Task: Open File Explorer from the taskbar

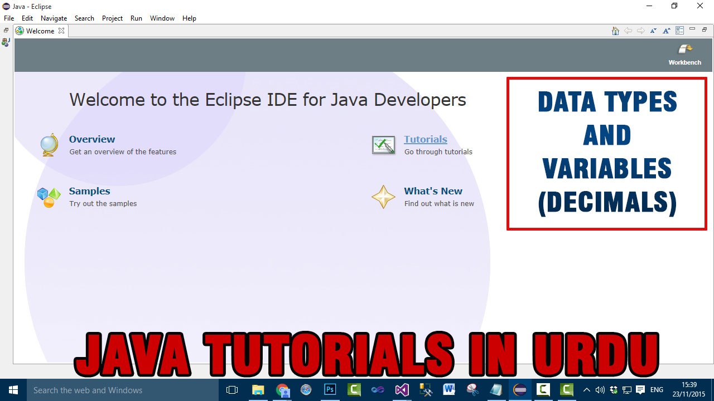Action: (258, 390)
